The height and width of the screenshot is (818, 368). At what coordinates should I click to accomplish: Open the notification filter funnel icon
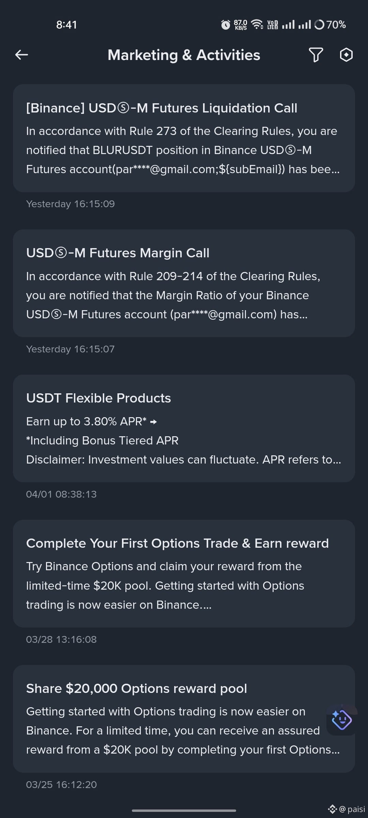[316, 55]
